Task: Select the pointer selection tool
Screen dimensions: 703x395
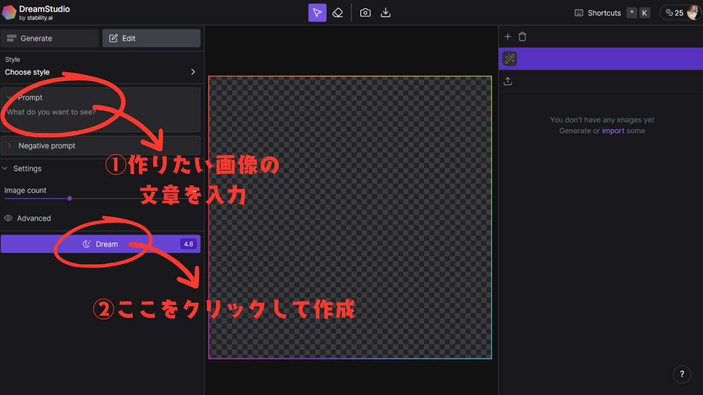Action: (317, 13)
